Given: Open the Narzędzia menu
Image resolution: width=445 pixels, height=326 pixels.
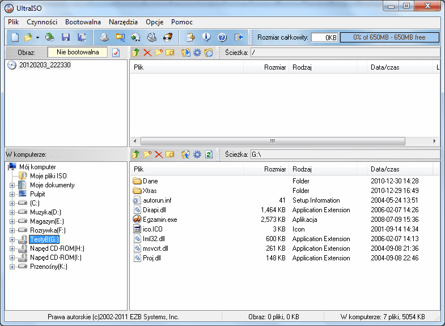Looking at the screenshot, I should (123, 22).
